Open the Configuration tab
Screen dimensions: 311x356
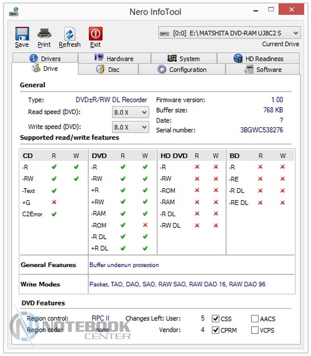[182, 69]
